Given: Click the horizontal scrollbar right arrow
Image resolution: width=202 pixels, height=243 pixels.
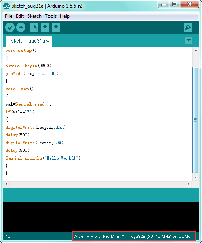Looking at the screenshot, I should tap(188, 184).
